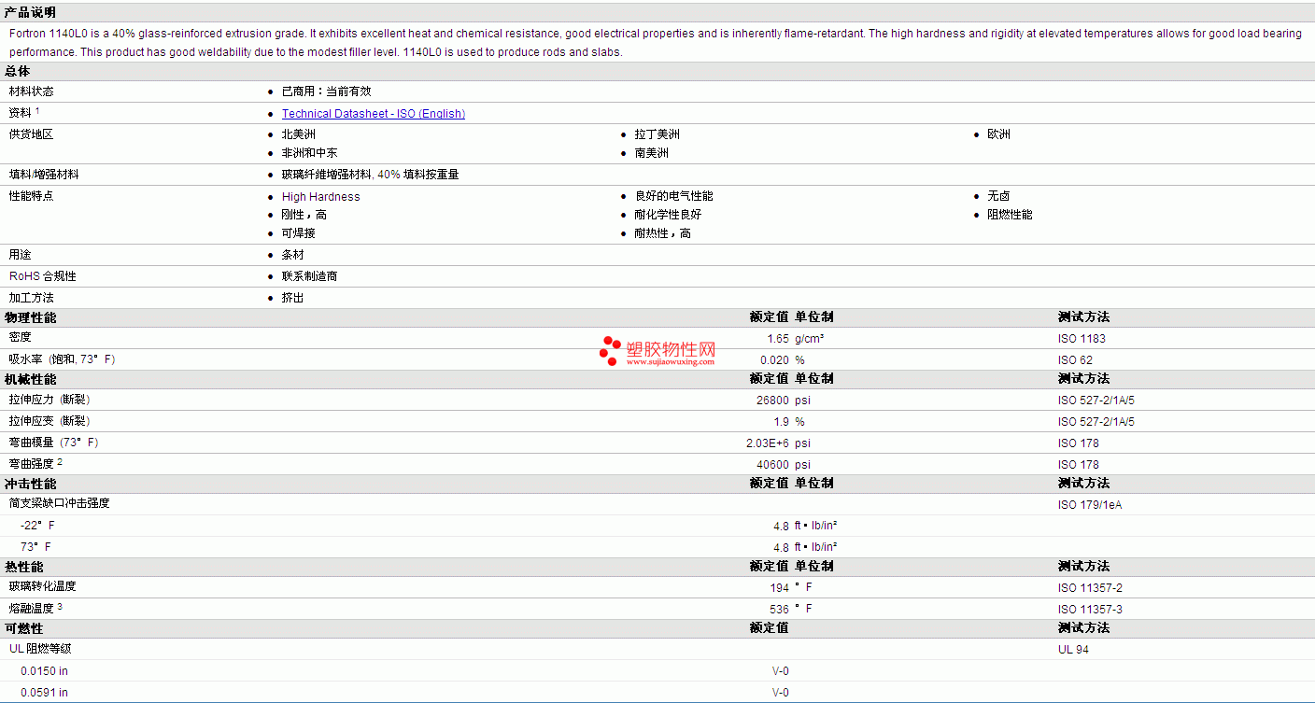Select the water absorption value 0.020
The height and width of the screenshot is (703, 1315).
coord(774,360)
